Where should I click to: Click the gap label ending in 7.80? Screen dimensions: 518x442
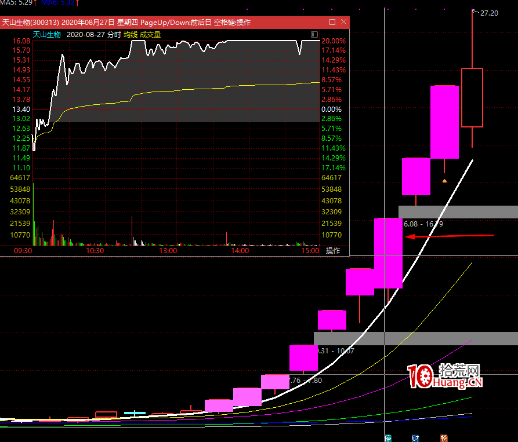point(306,381)
